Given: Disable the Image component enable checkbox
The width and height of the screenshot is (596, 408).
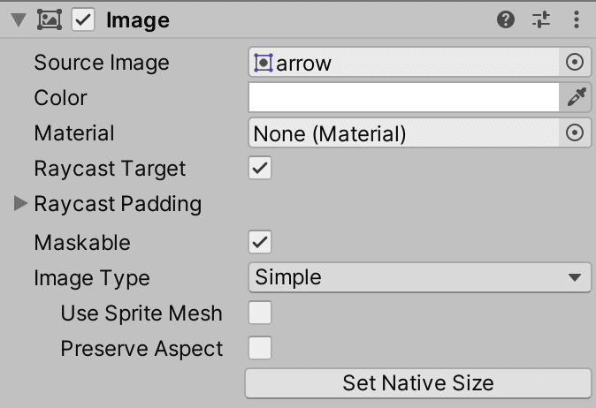Looking at the screenshot, I should coord(82,19).
